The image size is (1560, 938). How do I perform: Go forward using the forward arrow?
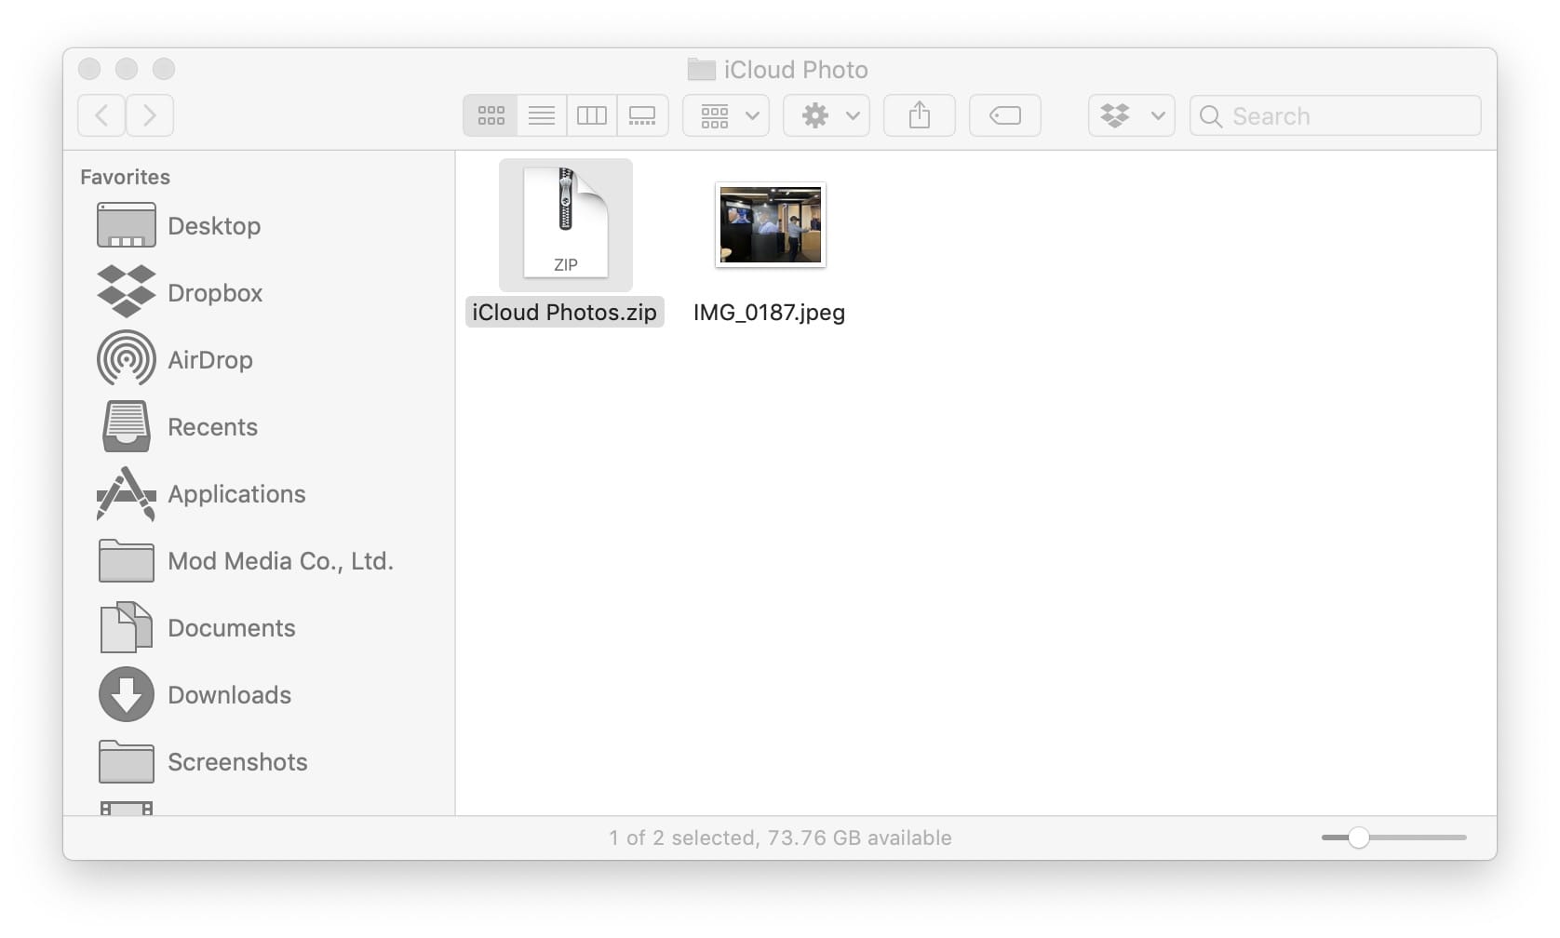(x=150, y=115)
